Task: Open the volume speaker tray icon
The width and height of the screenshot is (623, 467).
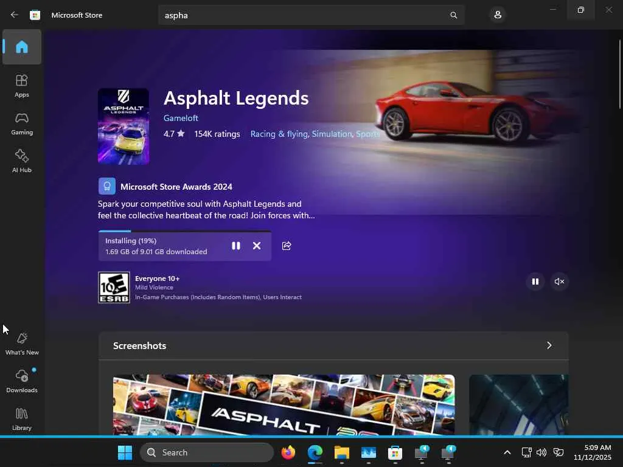Action: [x=541, y=452]
